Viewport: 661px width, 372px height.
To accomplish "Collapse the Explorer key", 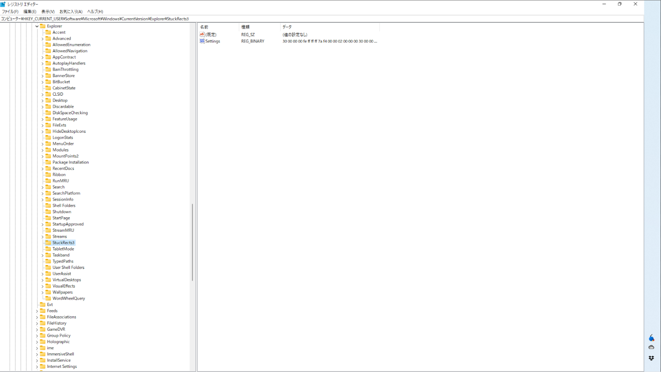I will (x=37, y=26).
